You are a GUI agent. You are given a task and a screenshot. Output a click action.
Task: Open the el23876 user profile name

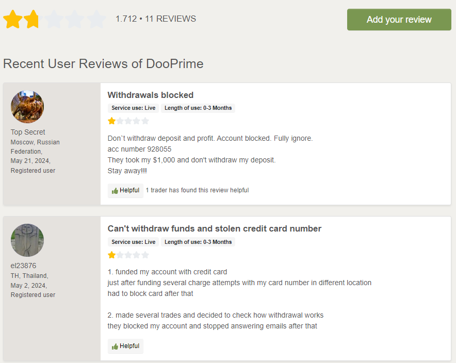point(24,266)
